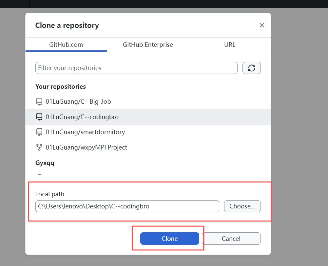328x266 pixels.
Task: Open the Choose... folder picker
Action: point(242,206)
